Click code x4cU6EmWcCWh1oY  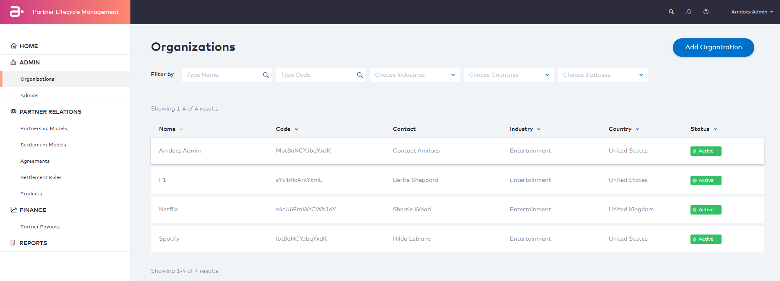click(x=306, y=209)
